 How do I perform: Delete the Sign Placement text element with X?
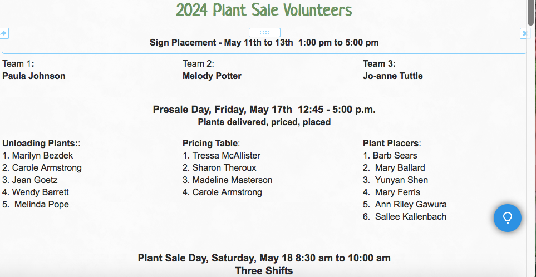click(x=525, y=33)
